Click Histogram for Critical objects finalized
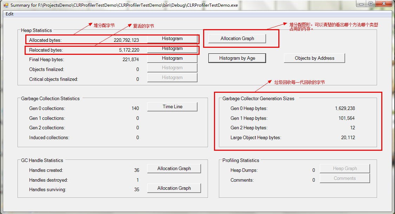395x214 pixels. (172, 78)
